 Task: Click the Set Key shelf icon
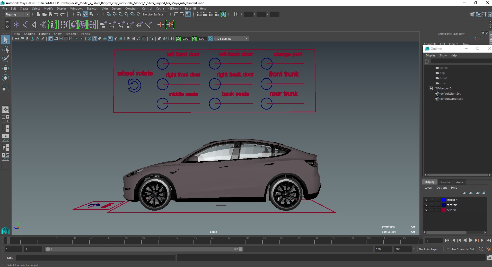161,25
